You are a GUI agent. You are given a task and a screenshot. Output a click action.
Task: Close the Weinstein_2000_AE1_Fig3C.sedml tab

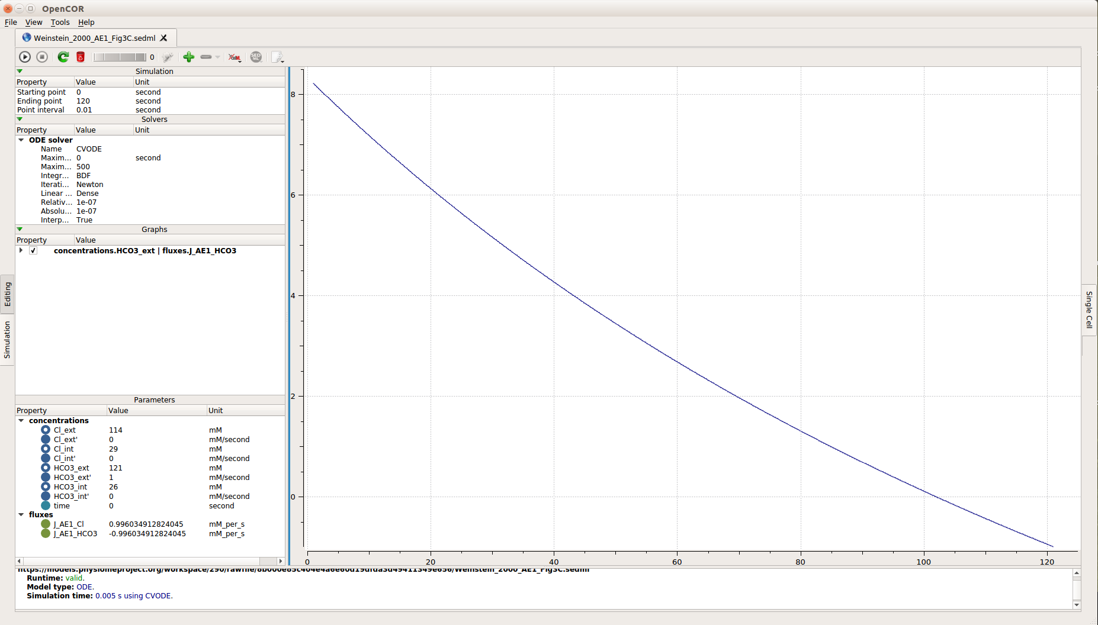[x=164, y=38]
